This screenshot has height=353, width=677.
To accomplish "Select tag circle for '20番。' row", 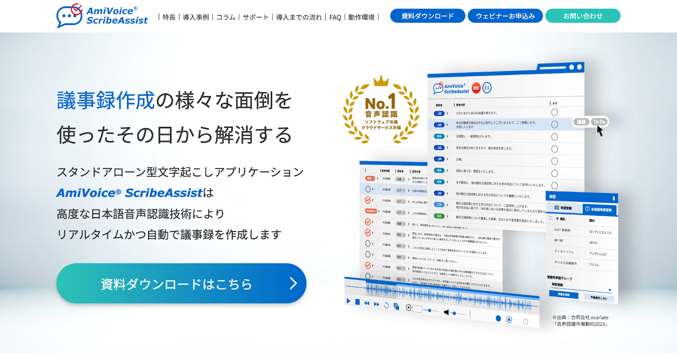I will [x=554, y=161].
